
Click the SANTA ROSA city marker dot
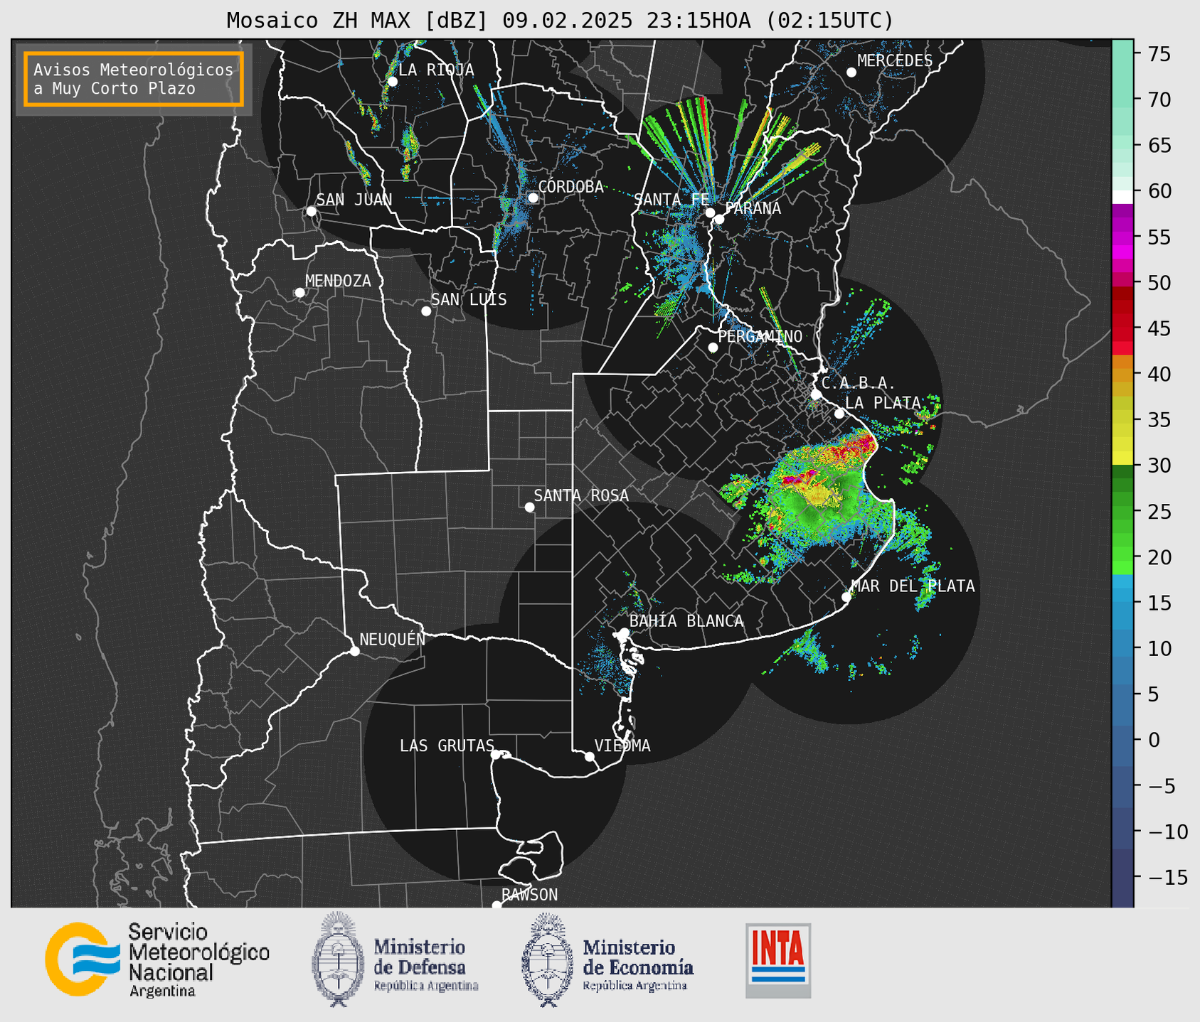coord(529,507)
